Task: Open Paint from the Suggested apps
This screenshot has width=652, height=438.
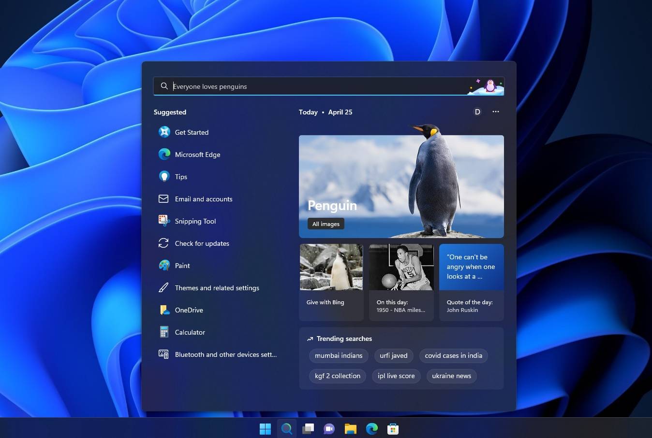Action: coord(182,265)
